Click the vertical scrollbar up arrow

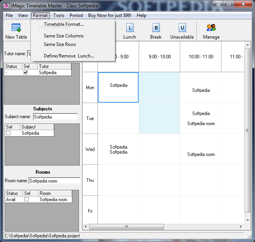pyautogui.click(x=248, y=45)
